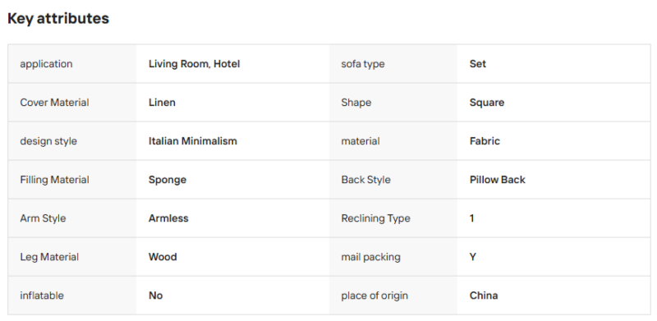Click the Square shape value
The image size is (657, 321).
[487, 103]
